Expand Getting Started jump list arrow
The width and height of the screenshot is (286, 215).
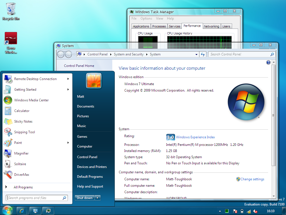tap(68, 89)
